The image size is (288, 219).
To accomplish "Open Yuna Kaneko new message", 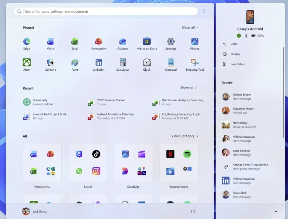I will pyautogui.click(x=236, y=153).
